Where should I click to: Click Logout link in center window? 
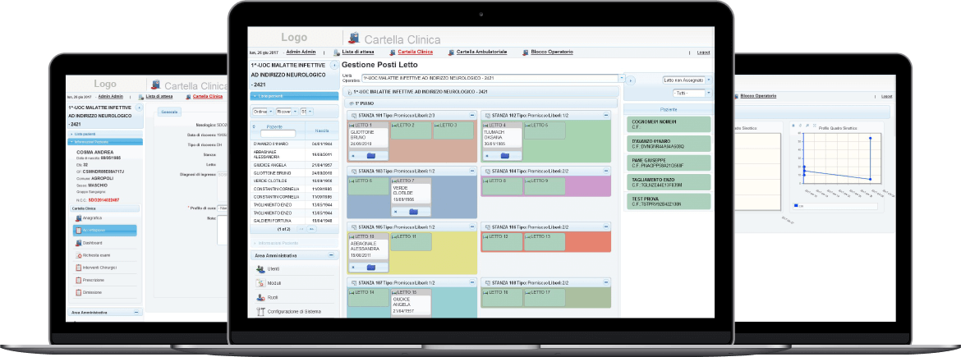704,53
